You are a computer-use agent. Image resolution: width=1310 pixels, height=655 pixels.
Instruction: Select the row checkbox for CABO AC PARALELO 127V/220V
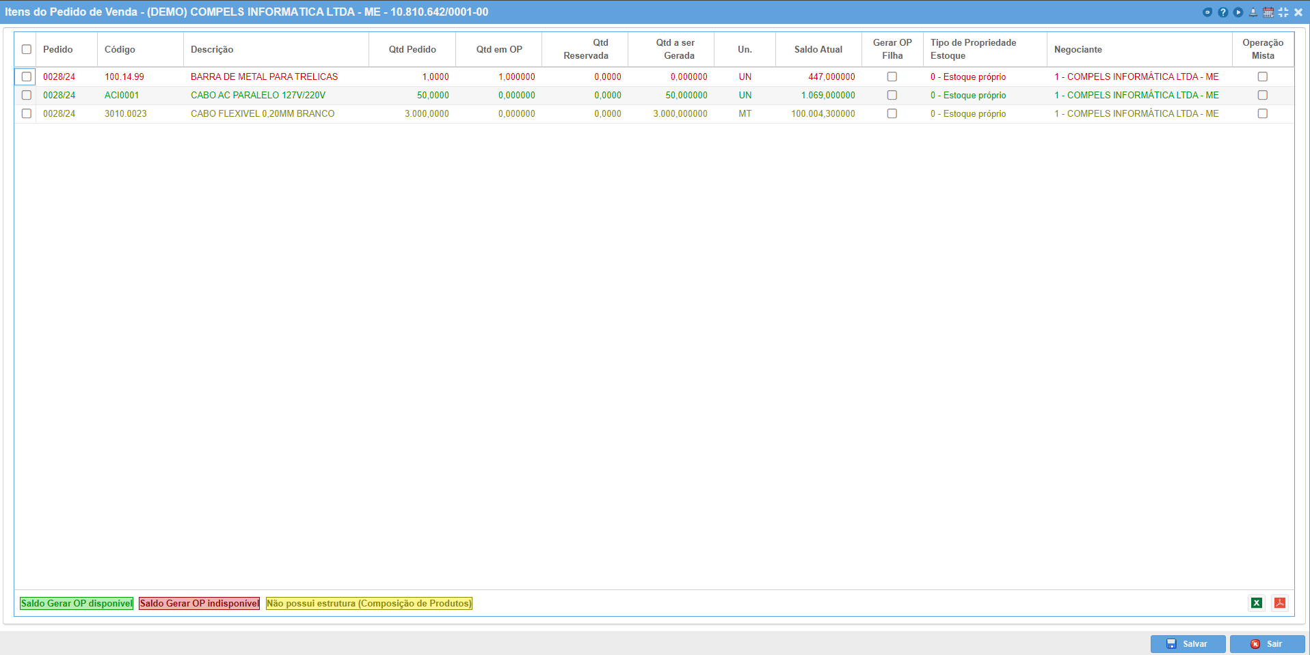27,95
